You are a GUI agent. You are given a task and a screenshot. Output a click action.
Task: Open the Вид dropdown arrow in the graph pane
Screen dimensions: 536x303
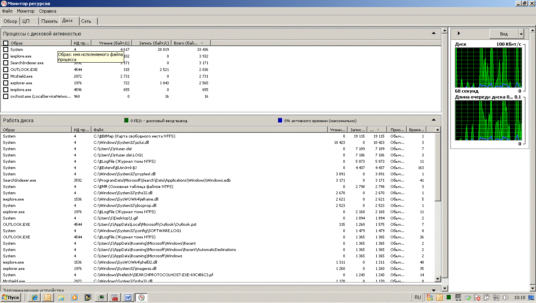pyautogui.click(x=521, y=34)
